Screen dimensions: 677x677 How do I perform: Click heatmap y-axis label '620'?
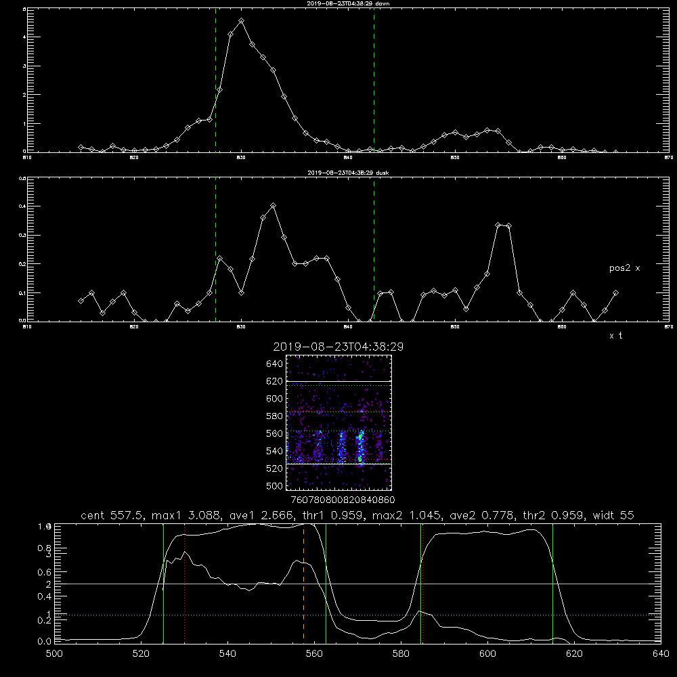[274, 381]
